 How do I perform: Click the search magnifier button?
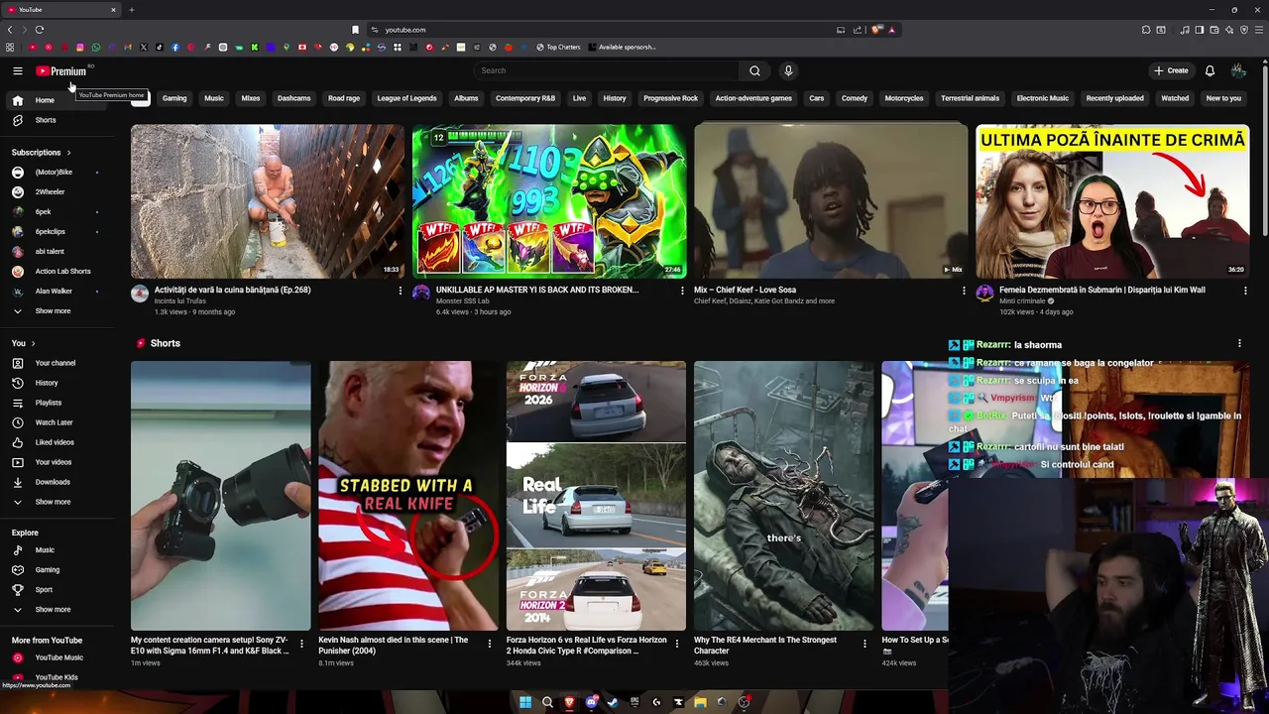pyautogui.click(x=754, y=70)
